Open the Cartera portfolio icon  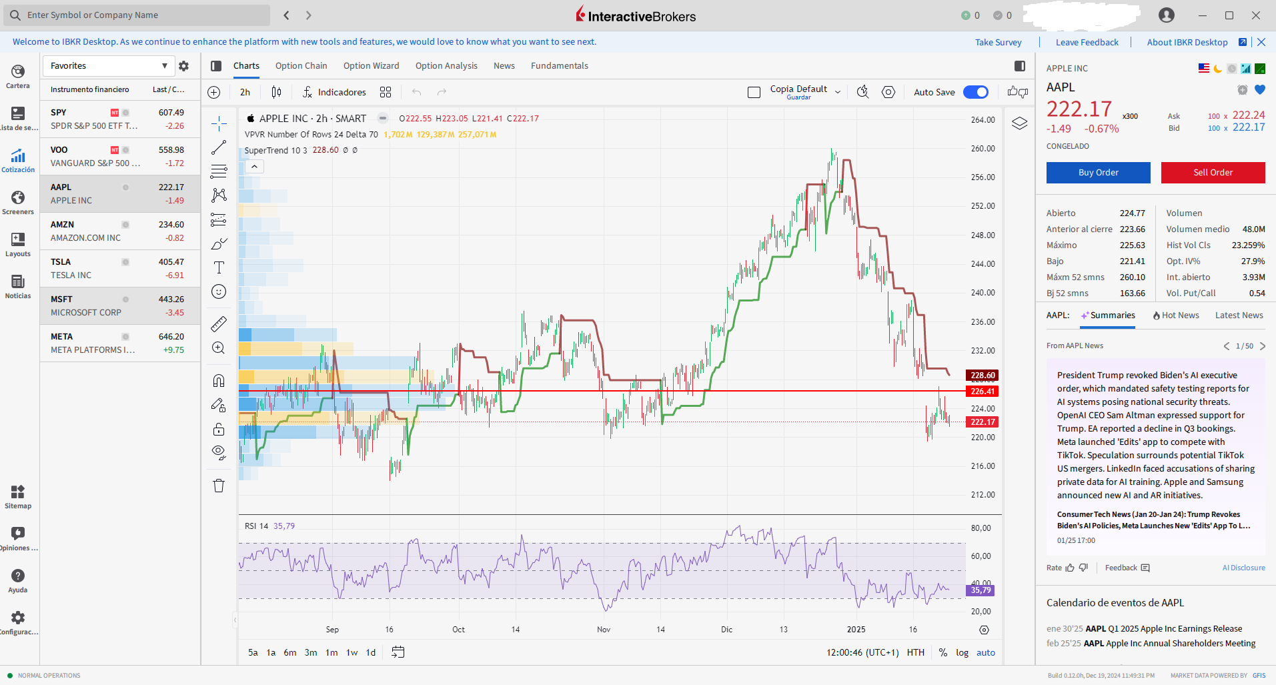click(x=18, y=77)
